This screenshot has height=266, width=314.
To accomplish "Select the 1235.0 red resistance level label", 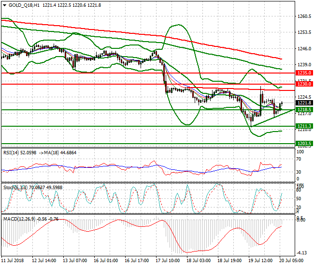I will [304, 73].
